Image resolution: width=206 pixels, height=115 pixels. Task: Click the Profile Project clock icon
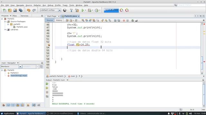point(97,10)
